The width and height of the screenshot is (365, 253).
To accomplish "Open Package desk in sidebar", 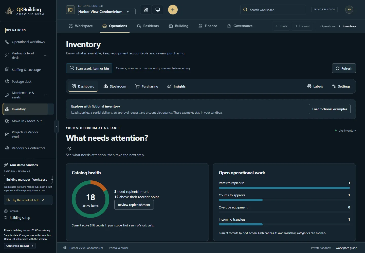I will pos(28,81).
